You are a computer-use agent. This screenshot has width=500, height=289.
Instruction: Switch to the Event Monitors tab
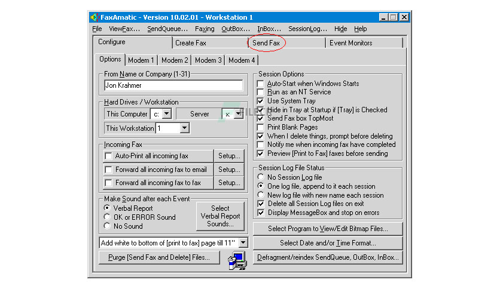click(x=364, y=43)
